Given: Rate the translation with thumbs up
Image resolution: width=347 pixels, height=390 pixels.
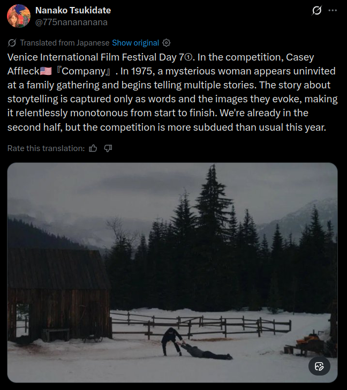Looking at the screenshot, I should pyautogui.click(x=93, y=148).
